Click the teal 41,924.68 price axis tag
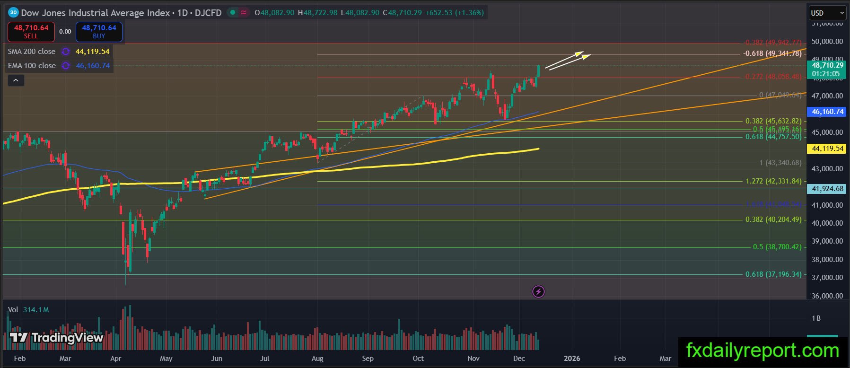Screen dimensions: 850x368 [x=827, y=189]
